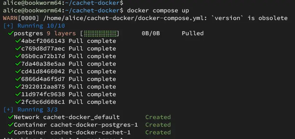Click the checkmark next to 7da40a38e5aa
295x139 pixels.
click(18, 64)
